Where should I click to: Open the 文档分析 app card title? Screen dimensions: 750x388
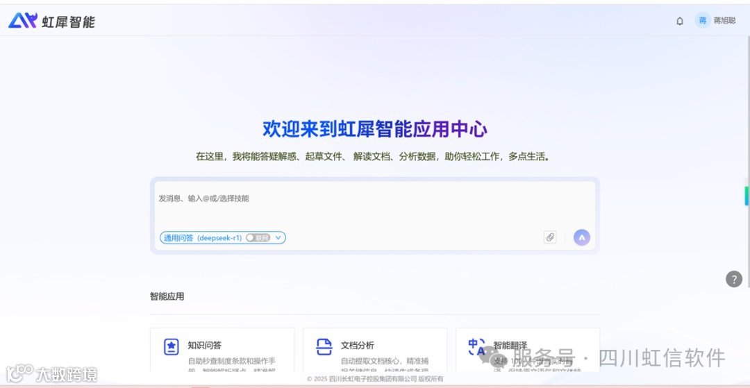(358, 346)
